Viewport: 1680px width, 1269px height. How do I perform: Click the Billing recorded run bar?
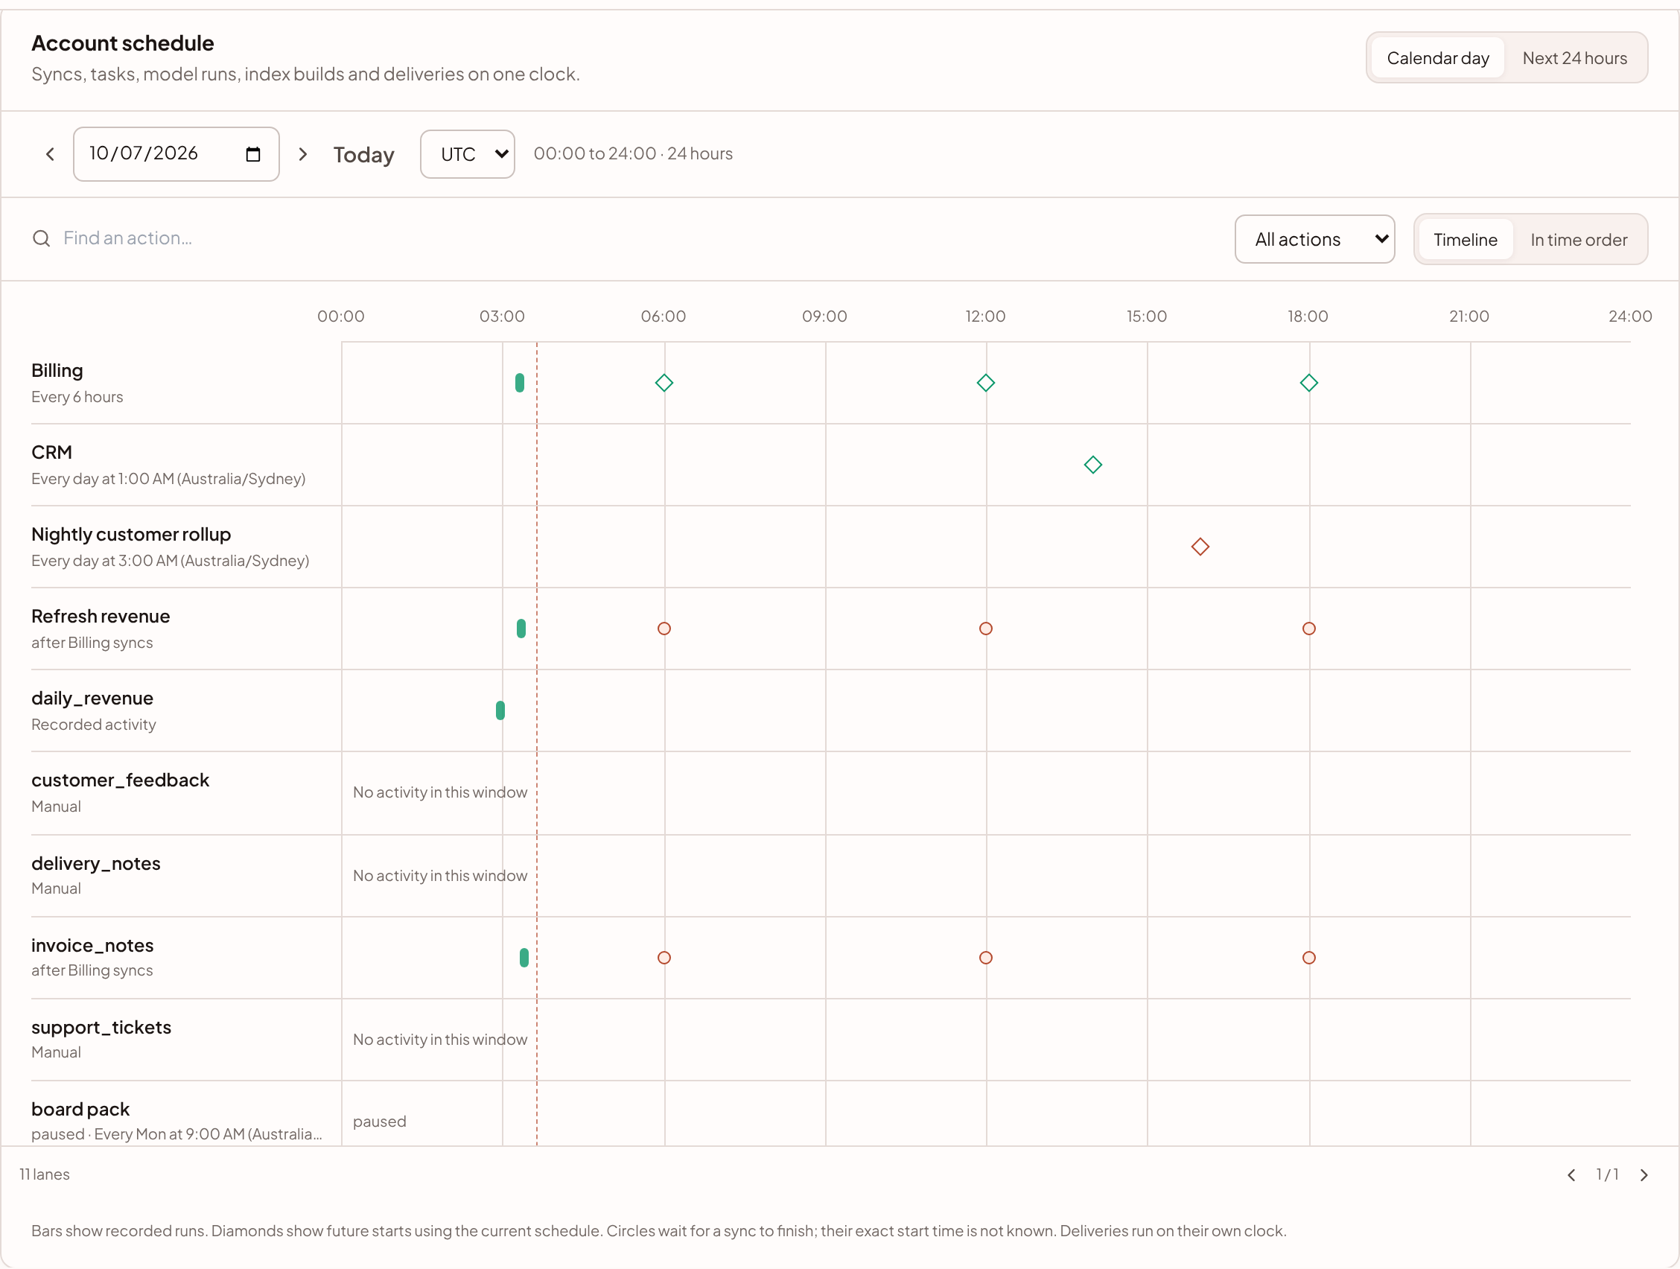[520, 383]
